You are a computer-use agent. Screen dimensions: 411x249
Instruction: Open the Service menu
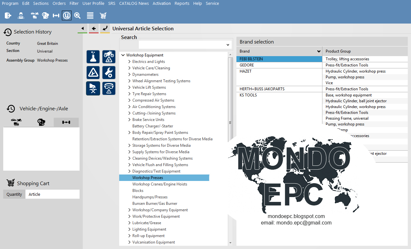click(212, 3)
